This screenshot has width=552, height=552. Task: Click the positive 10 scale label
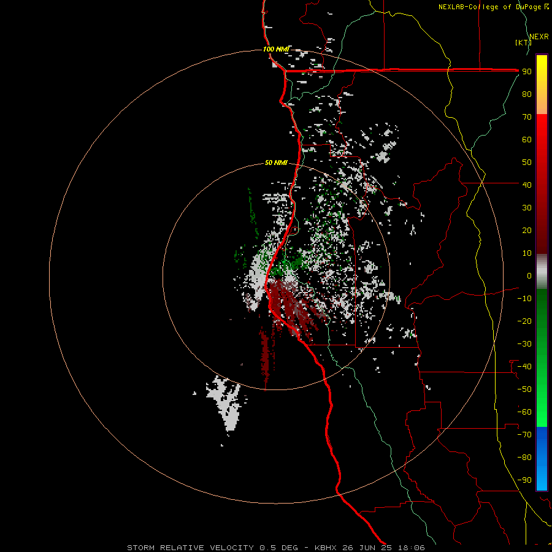(x=527, y=253)
